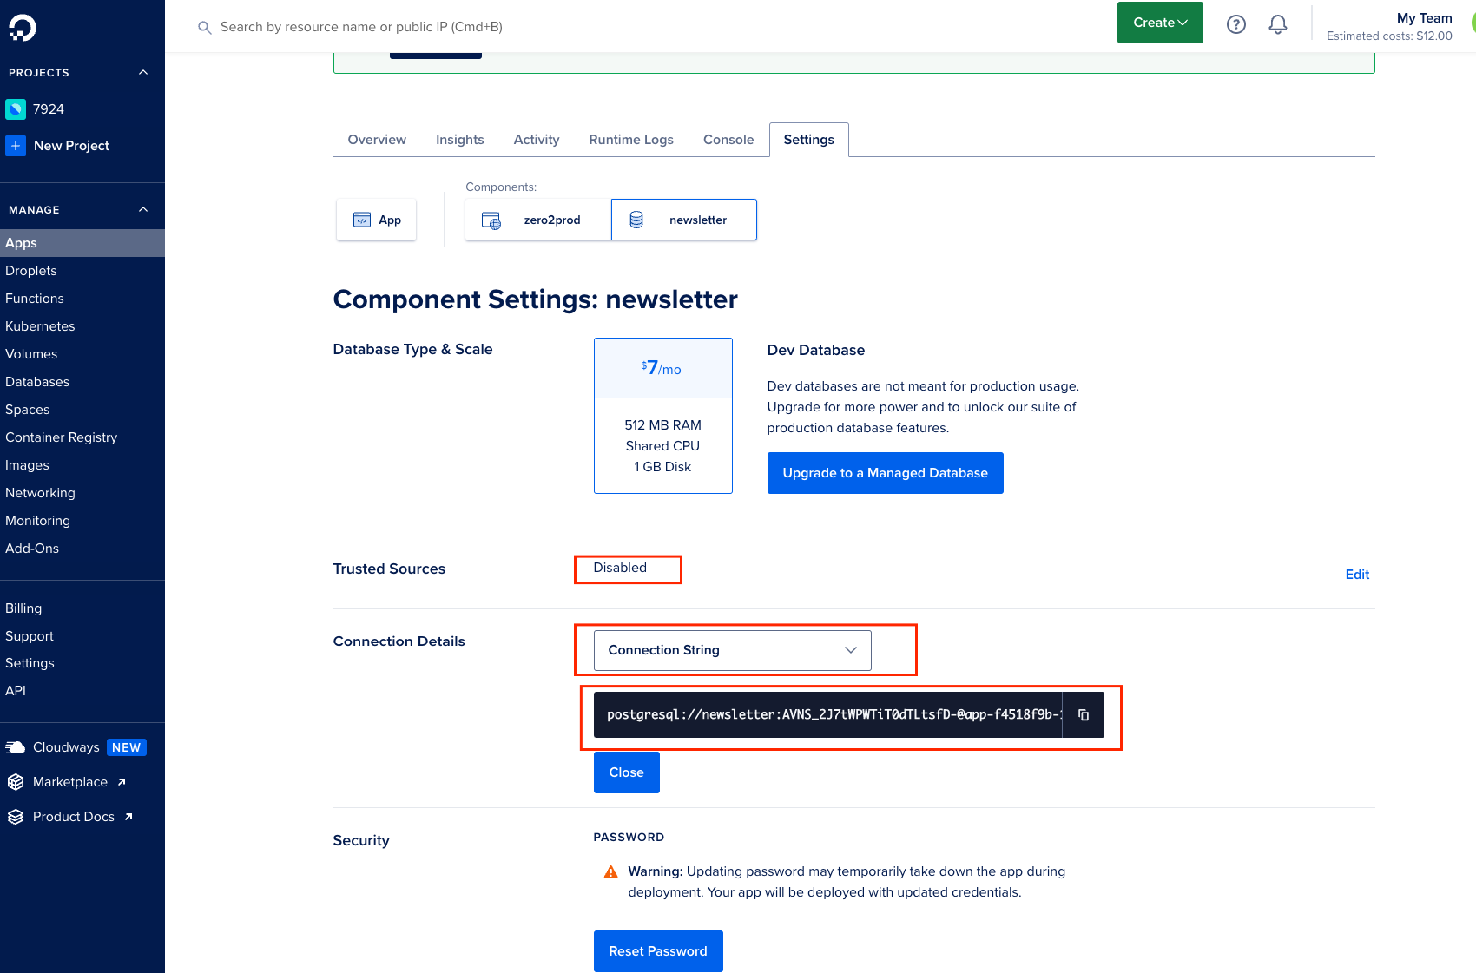Image resolution: width=1476 pixels, height=973 pixels.
Task: Click the zero2prod web service icon
Action: point(491,220)
